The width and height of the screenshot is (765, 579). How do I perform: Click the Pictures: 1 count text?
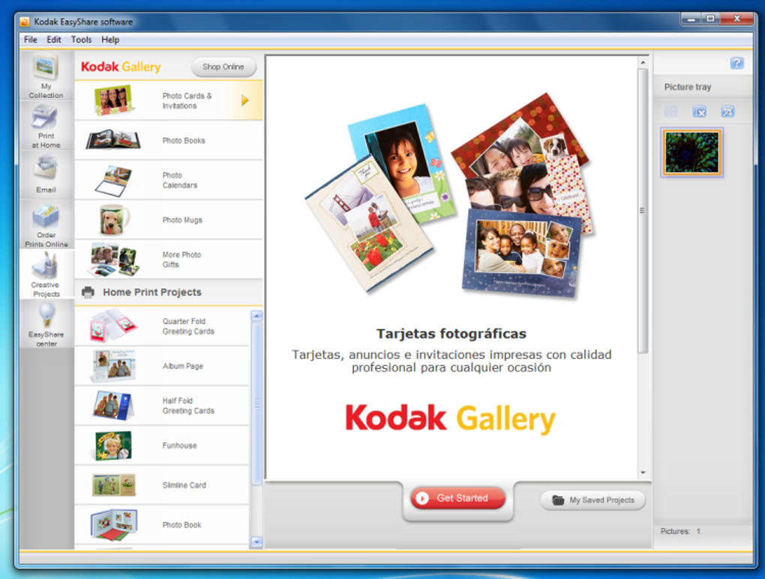click(x=680, y=531)
